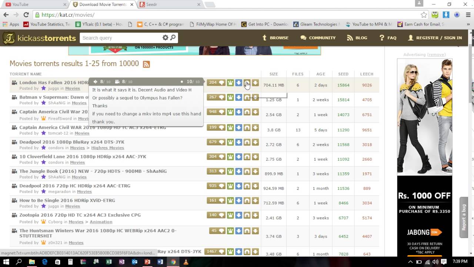
Task: Open the Animation category link
Action: coord(101,222)
